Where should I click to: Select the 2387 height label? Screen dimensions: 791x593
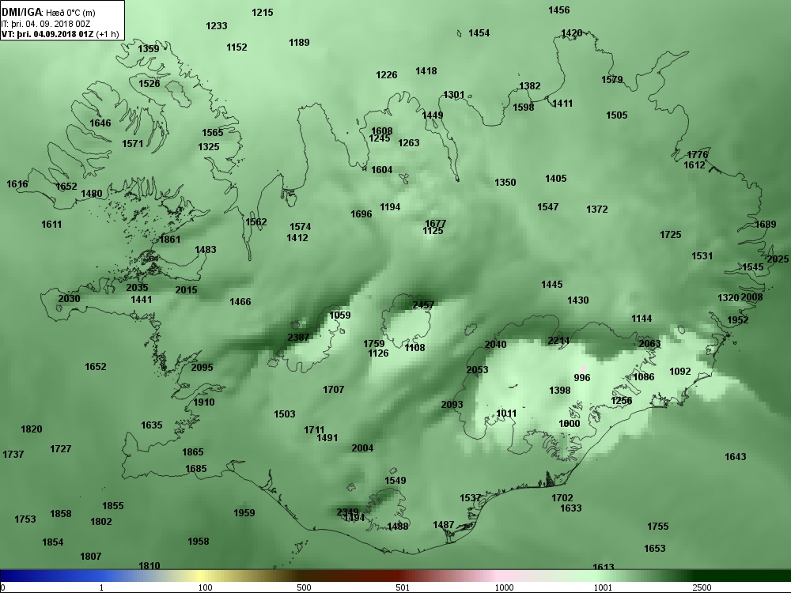pos(298,337)
